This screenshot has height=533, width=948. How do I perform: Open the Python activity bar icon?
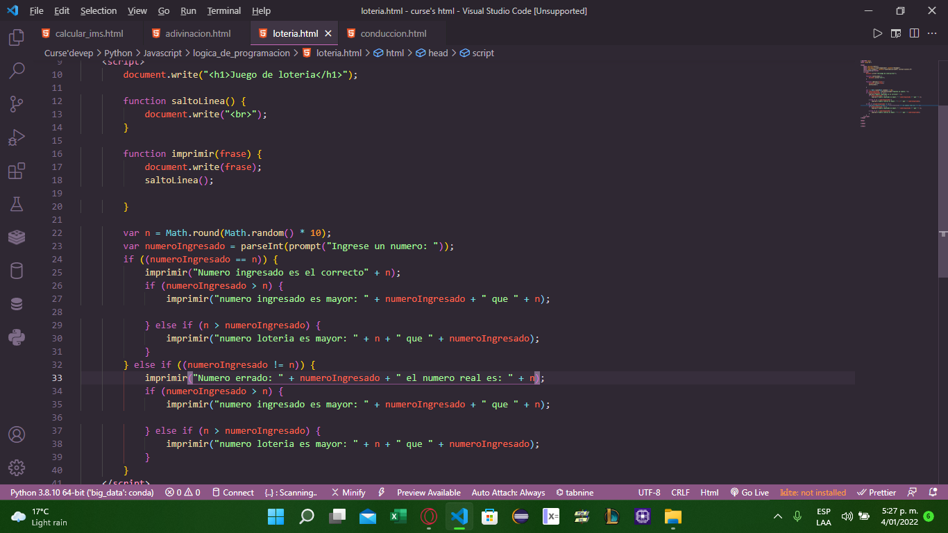(17, 337)
